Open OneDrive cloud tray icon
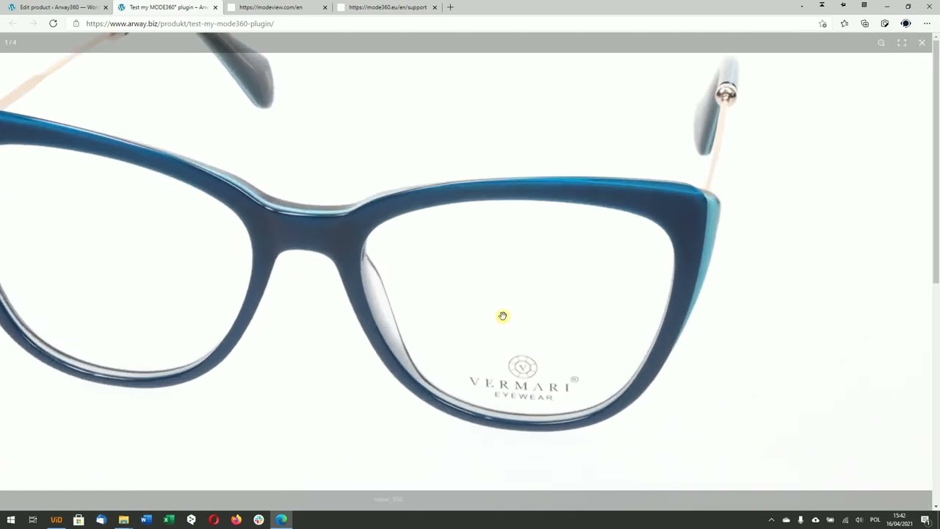The width and height of the screenshot is (940, 529). (786, 520)
